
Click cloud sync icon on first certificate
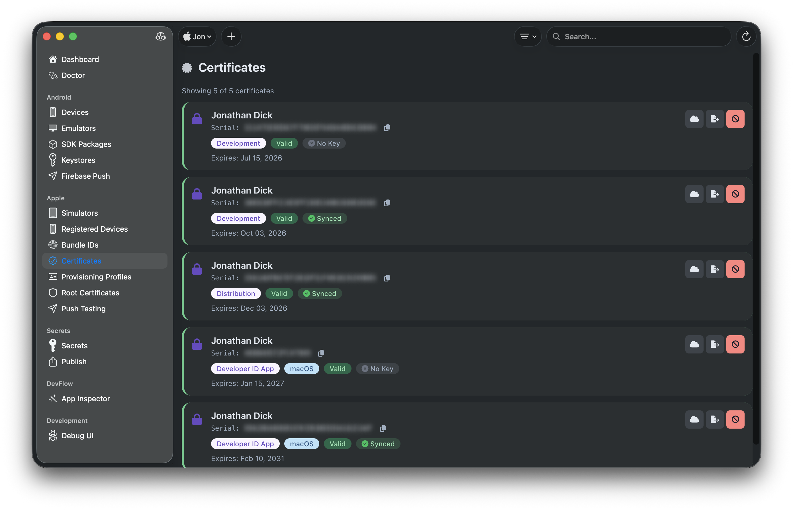click(x=694, y=119)
